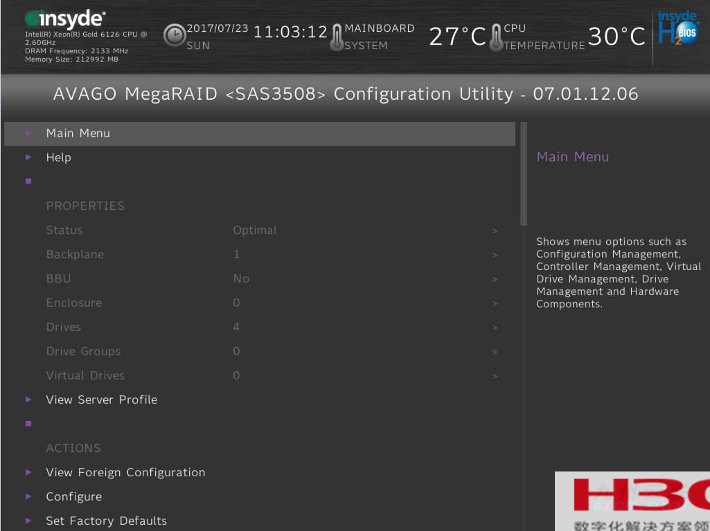710x531 pixels.
Task: Click the square bullet above ACTIONS
Action: click(28, 424)
